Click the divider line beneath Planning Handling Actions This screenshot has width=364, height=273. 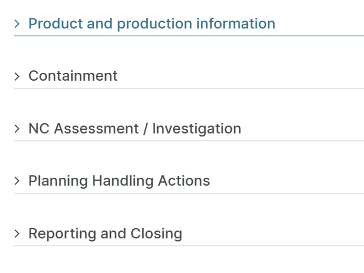tap(189, 194)
